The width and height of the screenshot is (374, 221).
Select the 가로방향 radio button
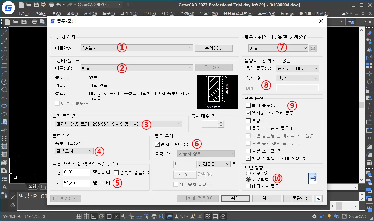tap(248, 179)
